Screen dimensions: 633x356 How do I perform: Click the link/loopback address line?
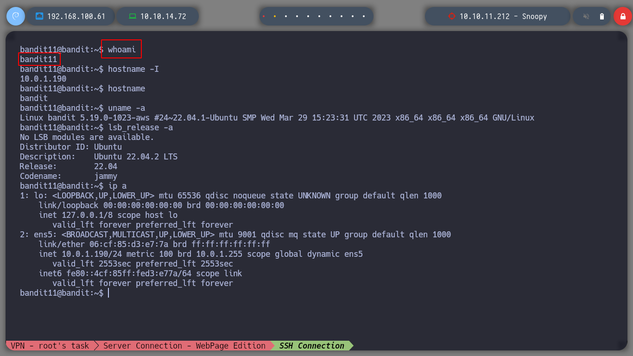(x=161, y=205)
